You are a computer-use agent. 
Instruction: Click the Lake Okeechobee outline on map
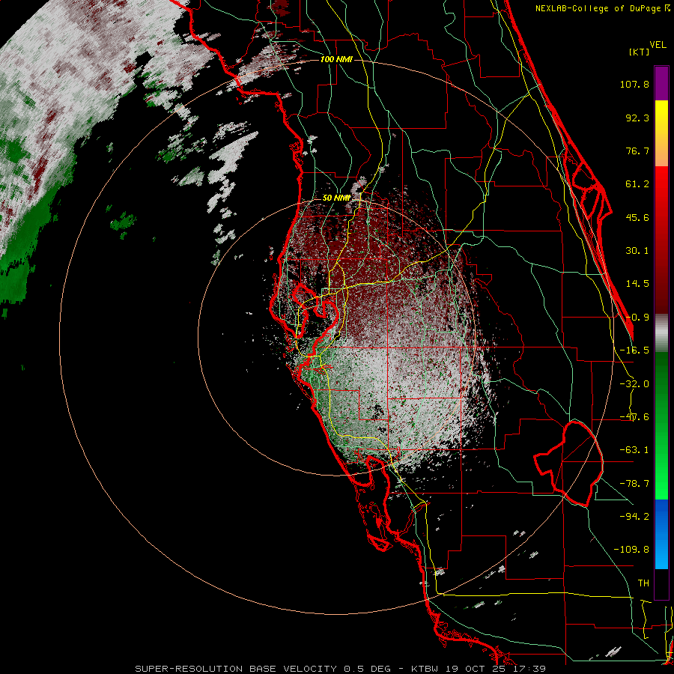coord(570,464)
